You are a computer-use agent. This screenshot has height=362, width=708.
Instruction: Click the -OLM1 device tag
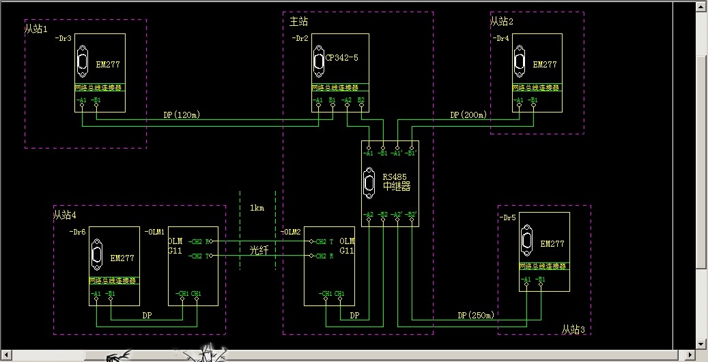(154, 232)
